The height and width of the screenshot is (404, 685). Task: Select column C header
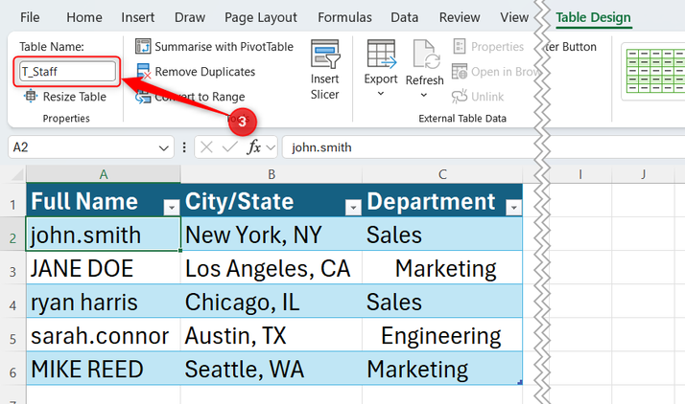pos(442,174)
